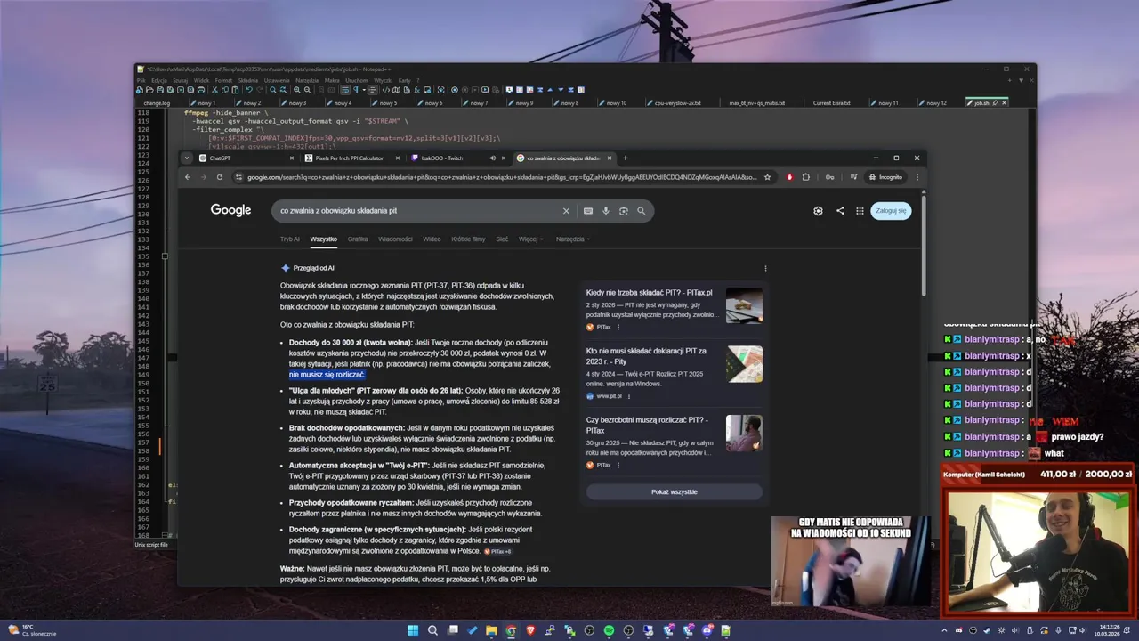This screenshot has height=641, width=1139.
Task: Open more options for the PITax.pl result
Action: click(618, 327)
